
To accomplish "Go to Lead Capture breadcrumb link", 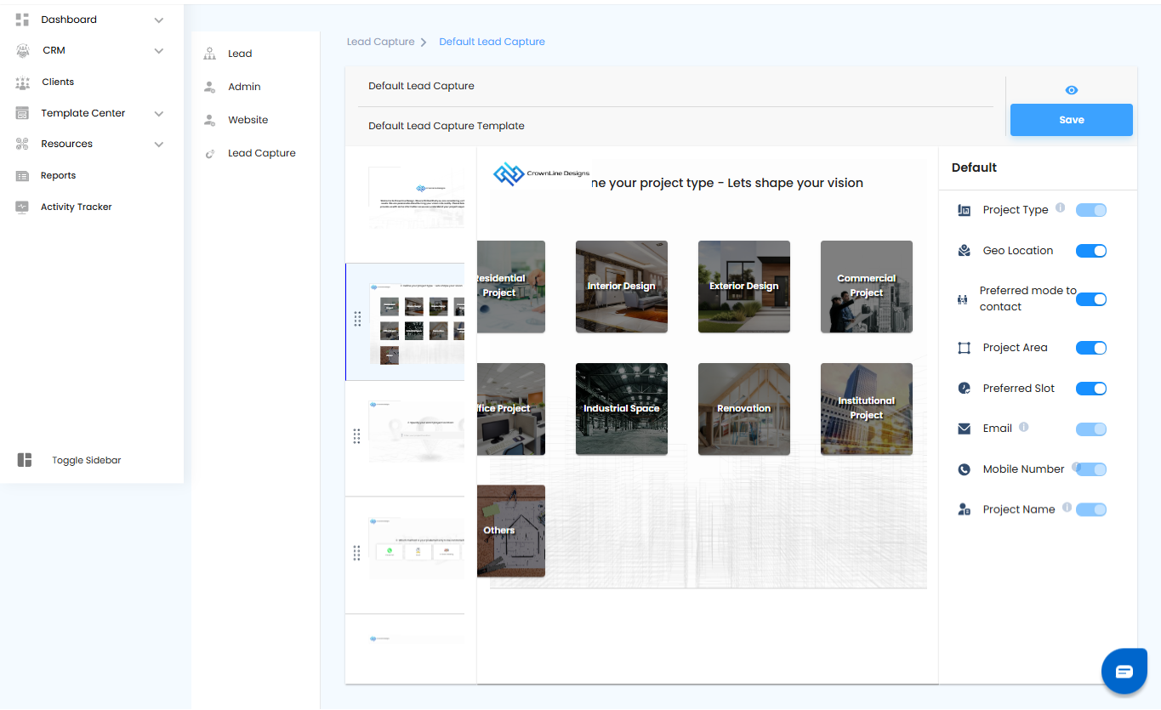I will click(380, 42).
